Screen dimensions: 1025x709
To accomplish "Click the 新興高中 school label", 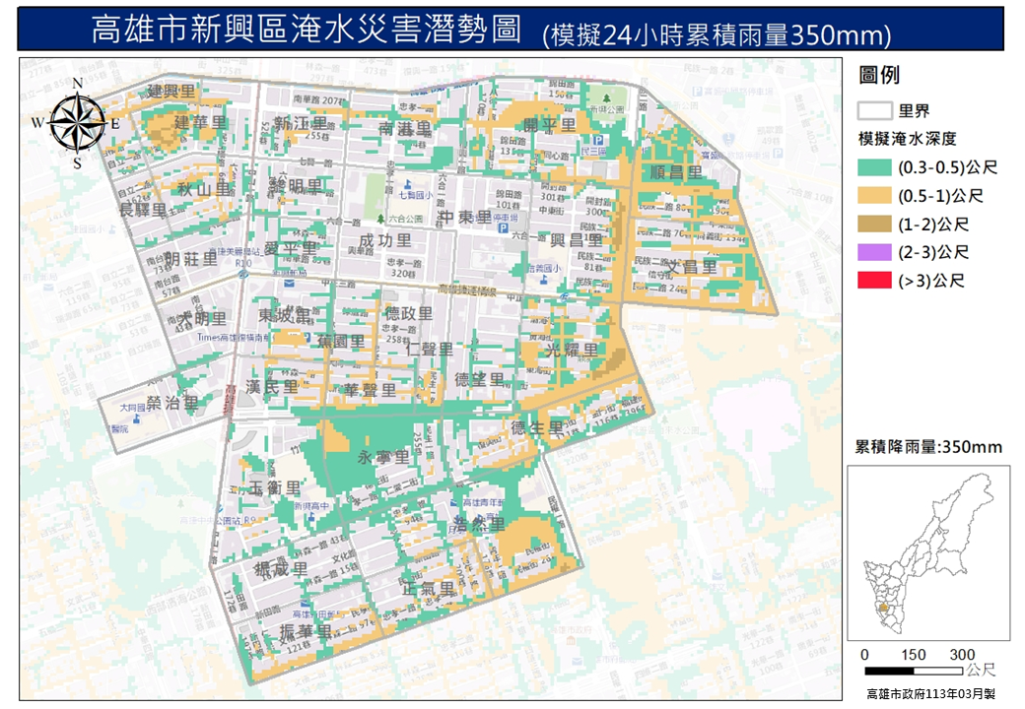I will pyautogui.click(x=311, y=506).
